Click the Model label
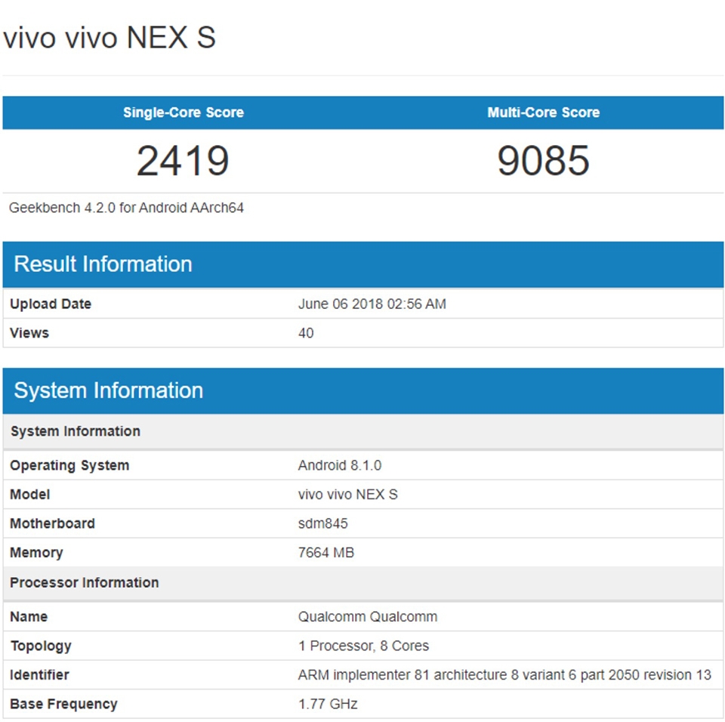 (x=29, y=495)
